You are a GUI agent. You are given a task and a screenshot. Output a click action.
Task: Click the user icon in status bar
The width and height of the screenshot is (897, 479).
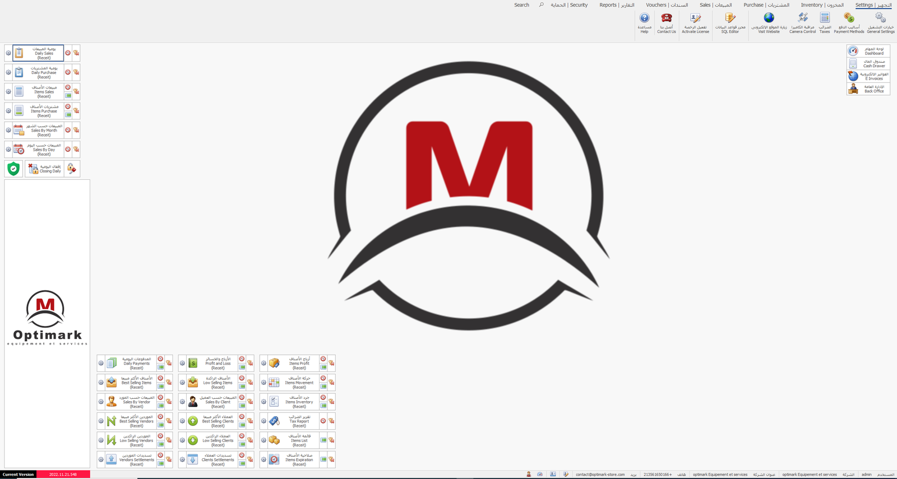pos(529,475)
